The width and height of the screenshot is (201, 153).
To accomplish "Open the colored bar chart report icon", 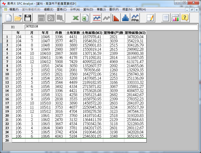I will point(175,18).
